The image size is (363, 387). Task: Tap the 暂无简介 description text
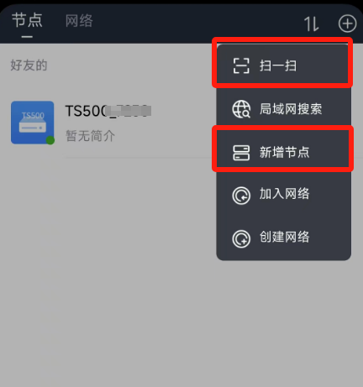(90, 136)
